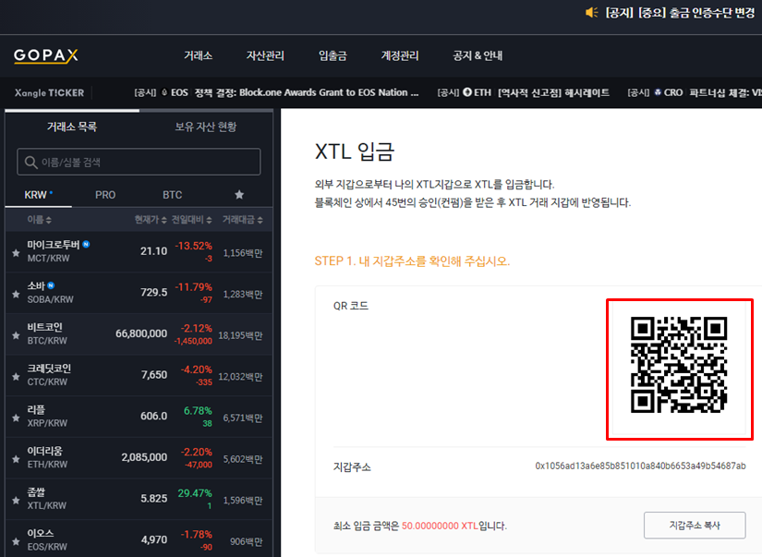The width and height of the screenshot is (762, 557).
Task: Click the minimum deposit 50.00000000 XTL text
Action: (x=440, y=526)
